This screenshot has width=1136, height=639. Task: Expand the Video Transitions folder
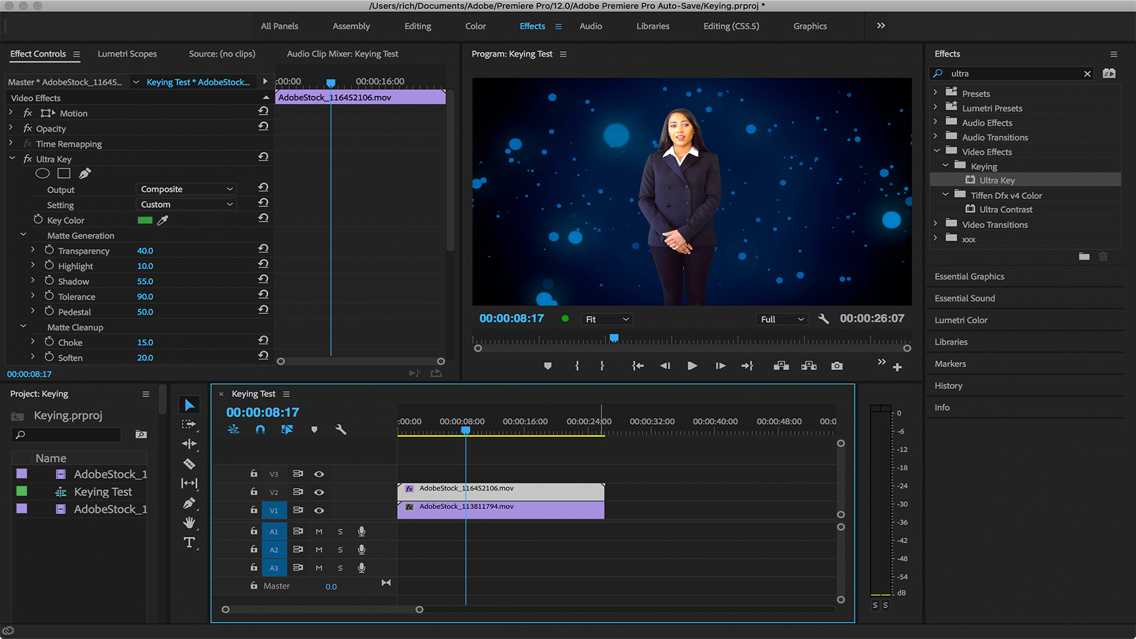(x=935, y=224)
